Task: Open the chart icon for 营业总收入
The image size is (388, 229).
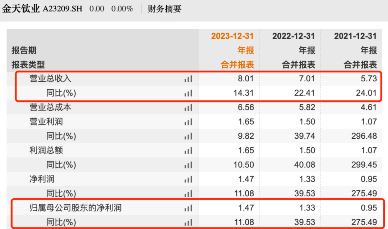Action: 188,79
